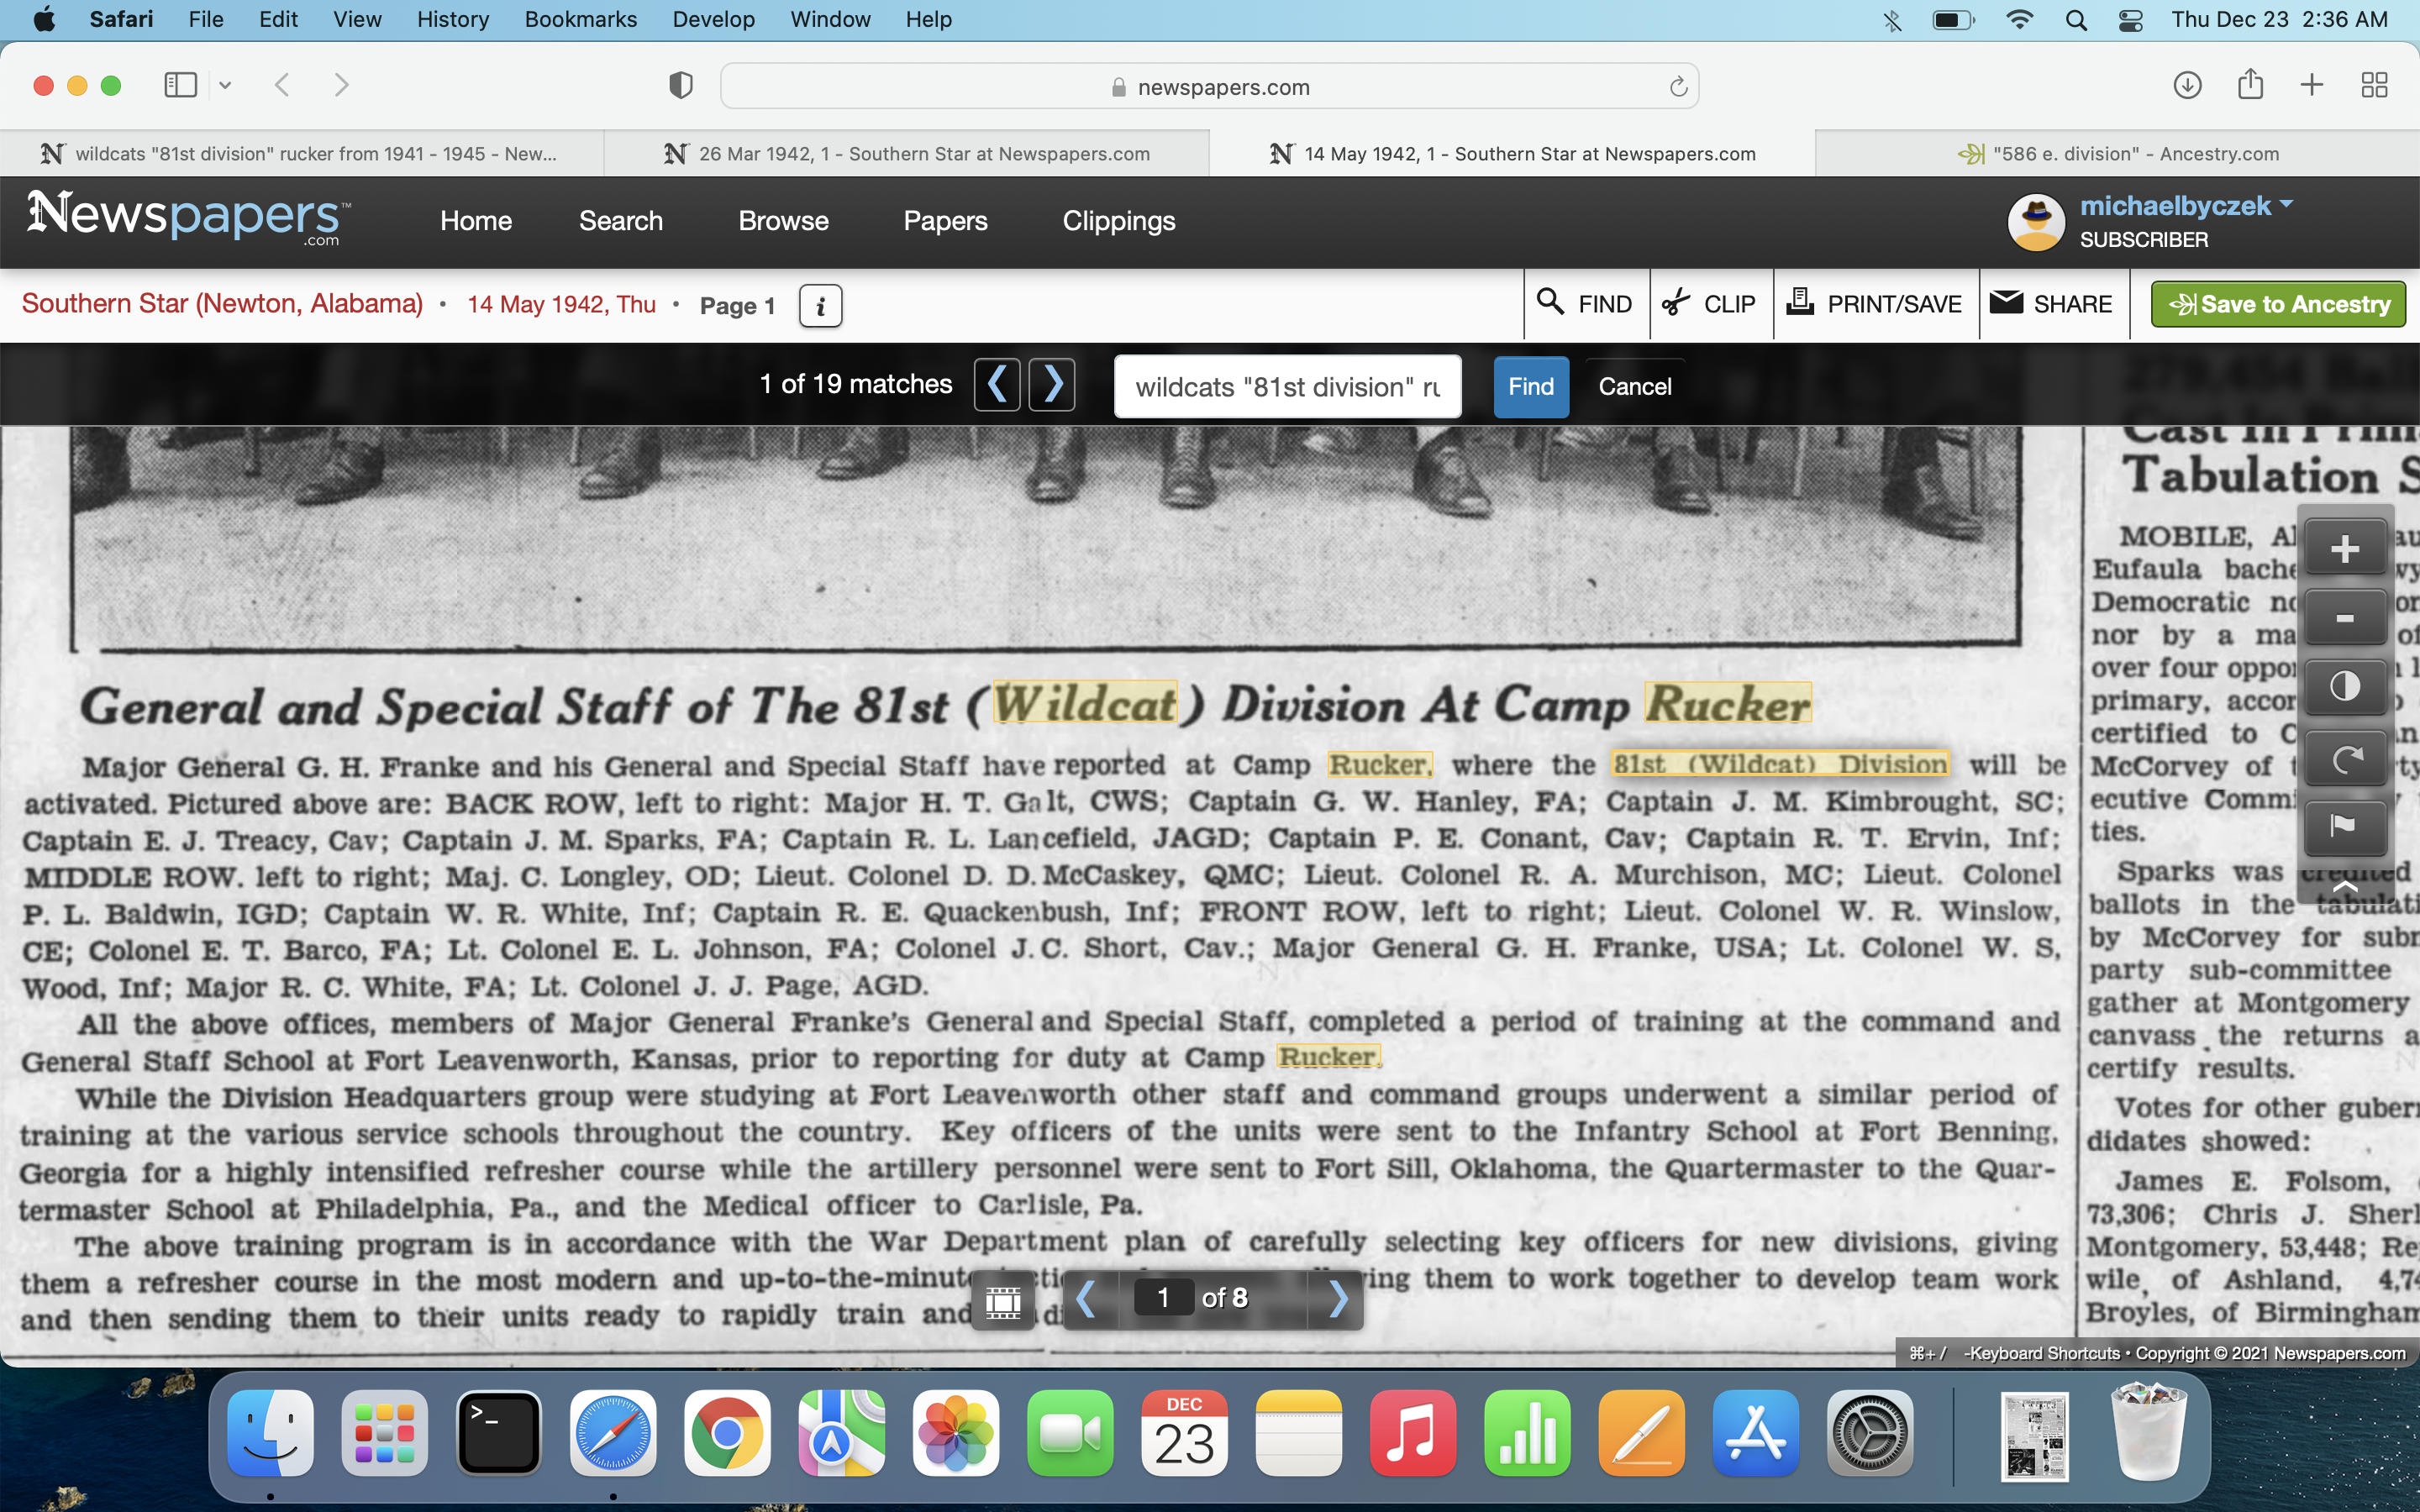This screenshot has width=2420, height=1512.
Task: Expand the michaelbyczek account dropdown
Action: pos(2286,205)
